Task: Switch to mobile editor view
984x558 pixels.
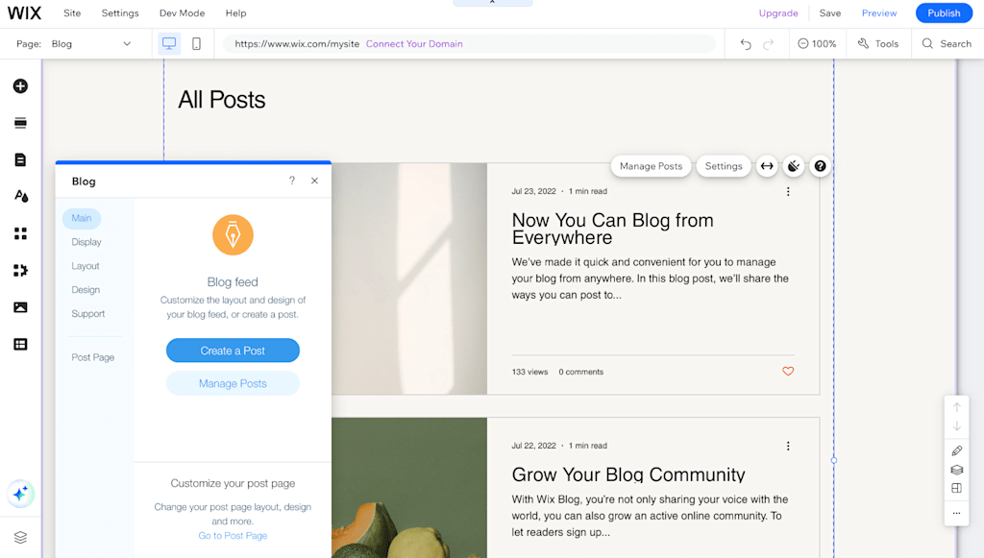Action: tap(196, 43)
